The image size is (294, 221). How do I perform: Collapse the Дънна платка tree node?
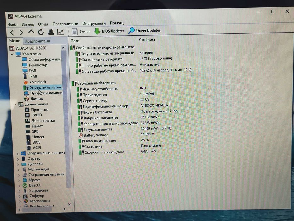[15, 105]
